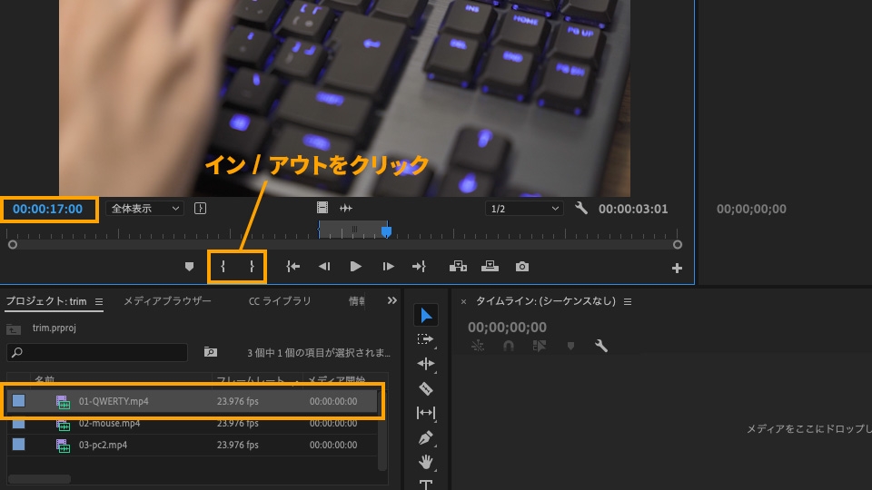This screenshot has width=872, height=490.
Task: Open the 全体表示 zoom level dropdown
Action: pos(144,209)
